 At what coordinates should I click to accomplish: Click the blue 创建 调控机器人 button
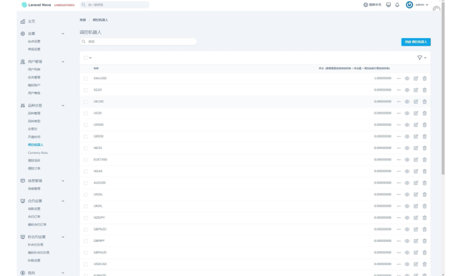coord(416,42)
